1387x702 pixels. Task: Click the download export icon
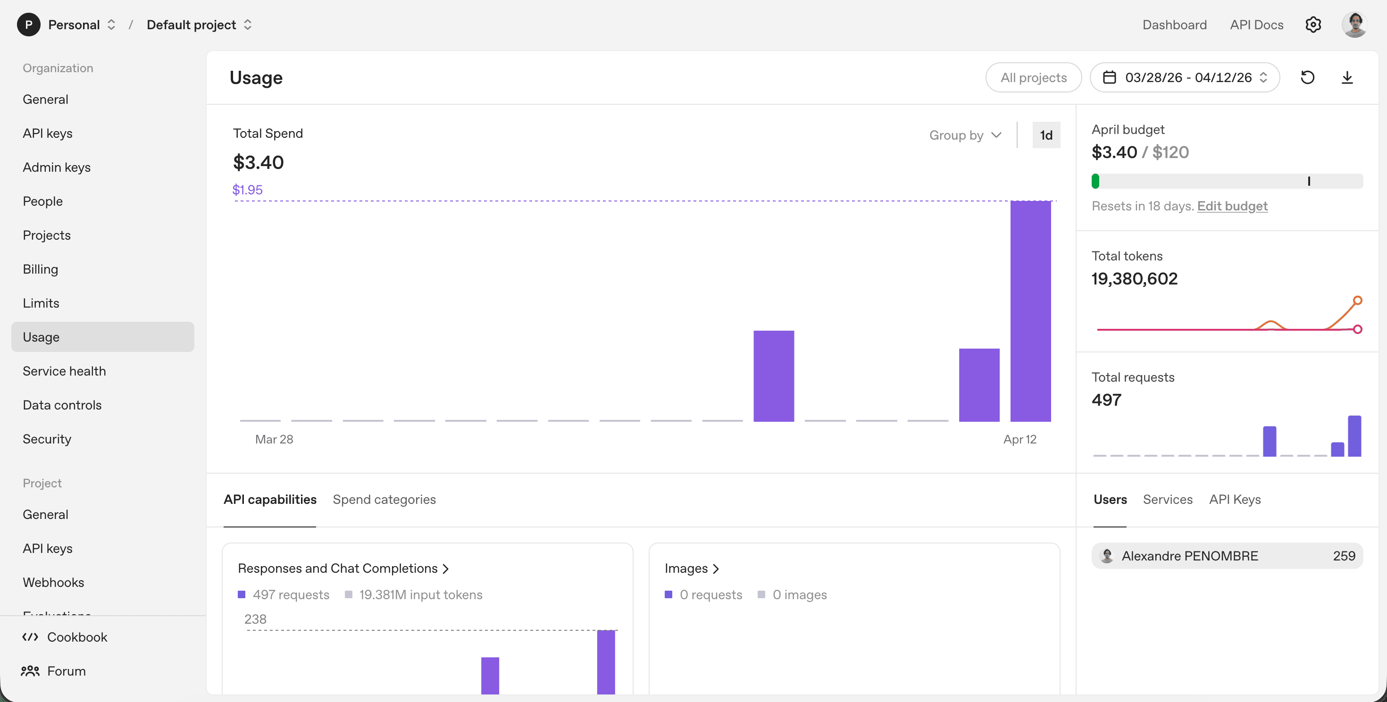point(1346,77)
